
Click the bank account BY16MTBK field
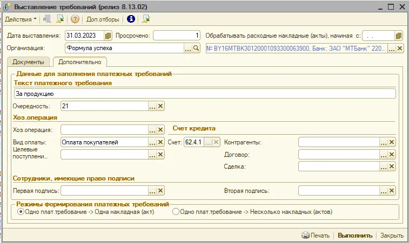[297, 48]
